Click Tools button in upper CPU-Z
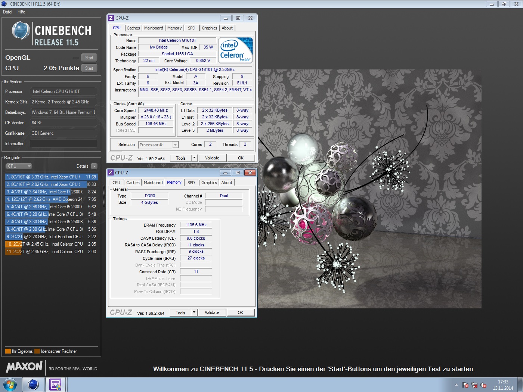This screenshot has width=523, height=392. [x=181, y=158]
